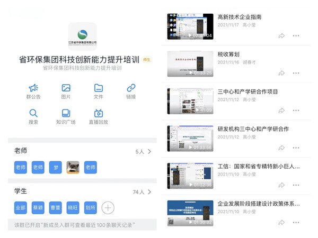Share the 高新技术企业指南 video
318x238 pixels.
281,36
